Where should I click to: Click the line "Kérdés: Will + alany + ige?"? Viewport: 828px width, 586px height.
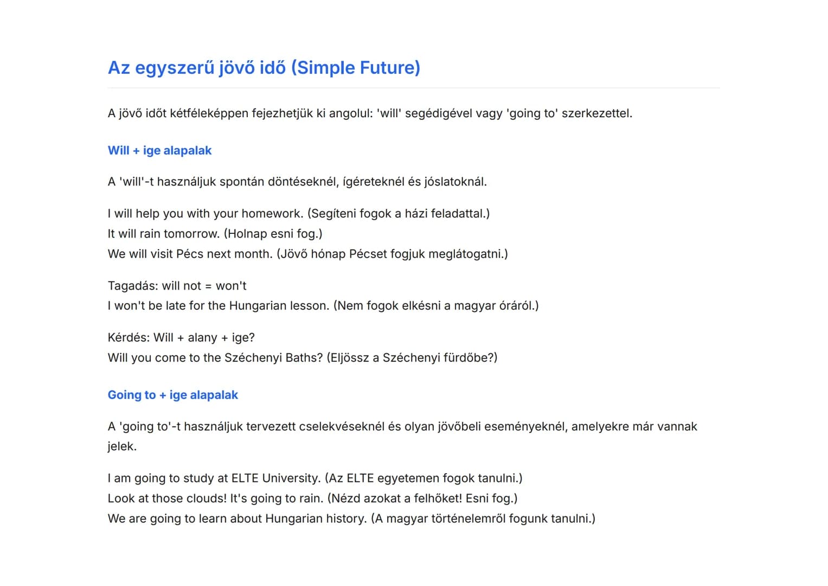pyautogui.click(x=181, y=338)
